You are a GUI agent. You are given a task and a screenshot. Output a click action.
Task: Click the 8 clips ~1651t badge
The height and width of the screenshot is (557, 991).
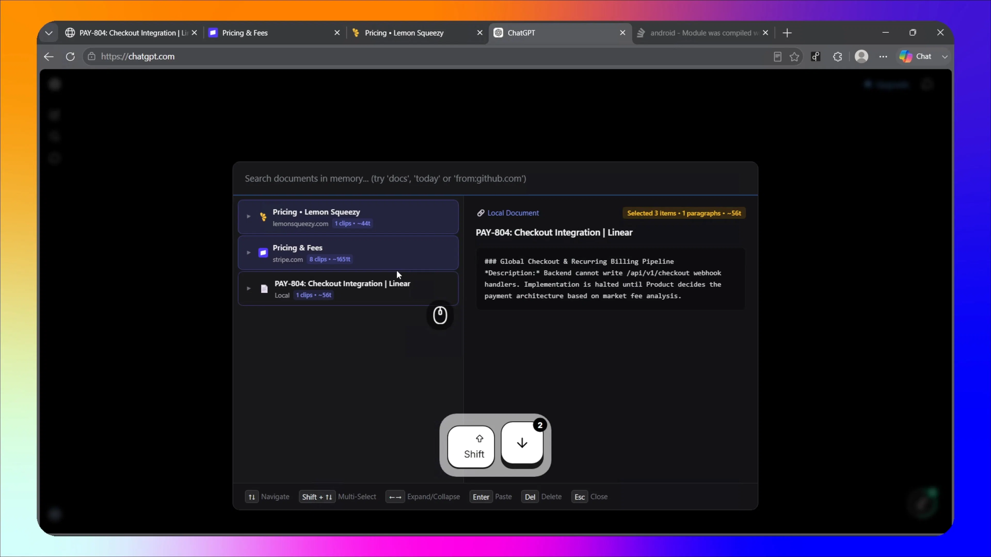[330, 259]
